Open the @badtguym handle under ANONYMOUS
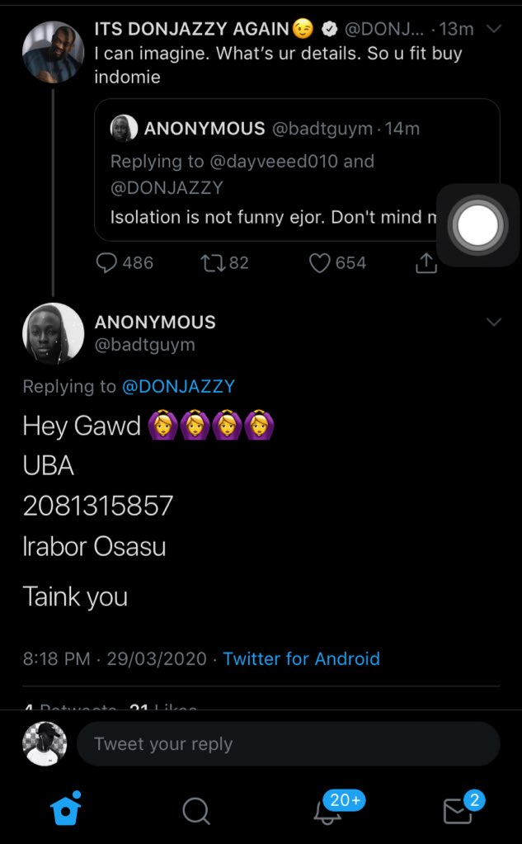This screenshot has width=522, height=844. click(145, 345)
